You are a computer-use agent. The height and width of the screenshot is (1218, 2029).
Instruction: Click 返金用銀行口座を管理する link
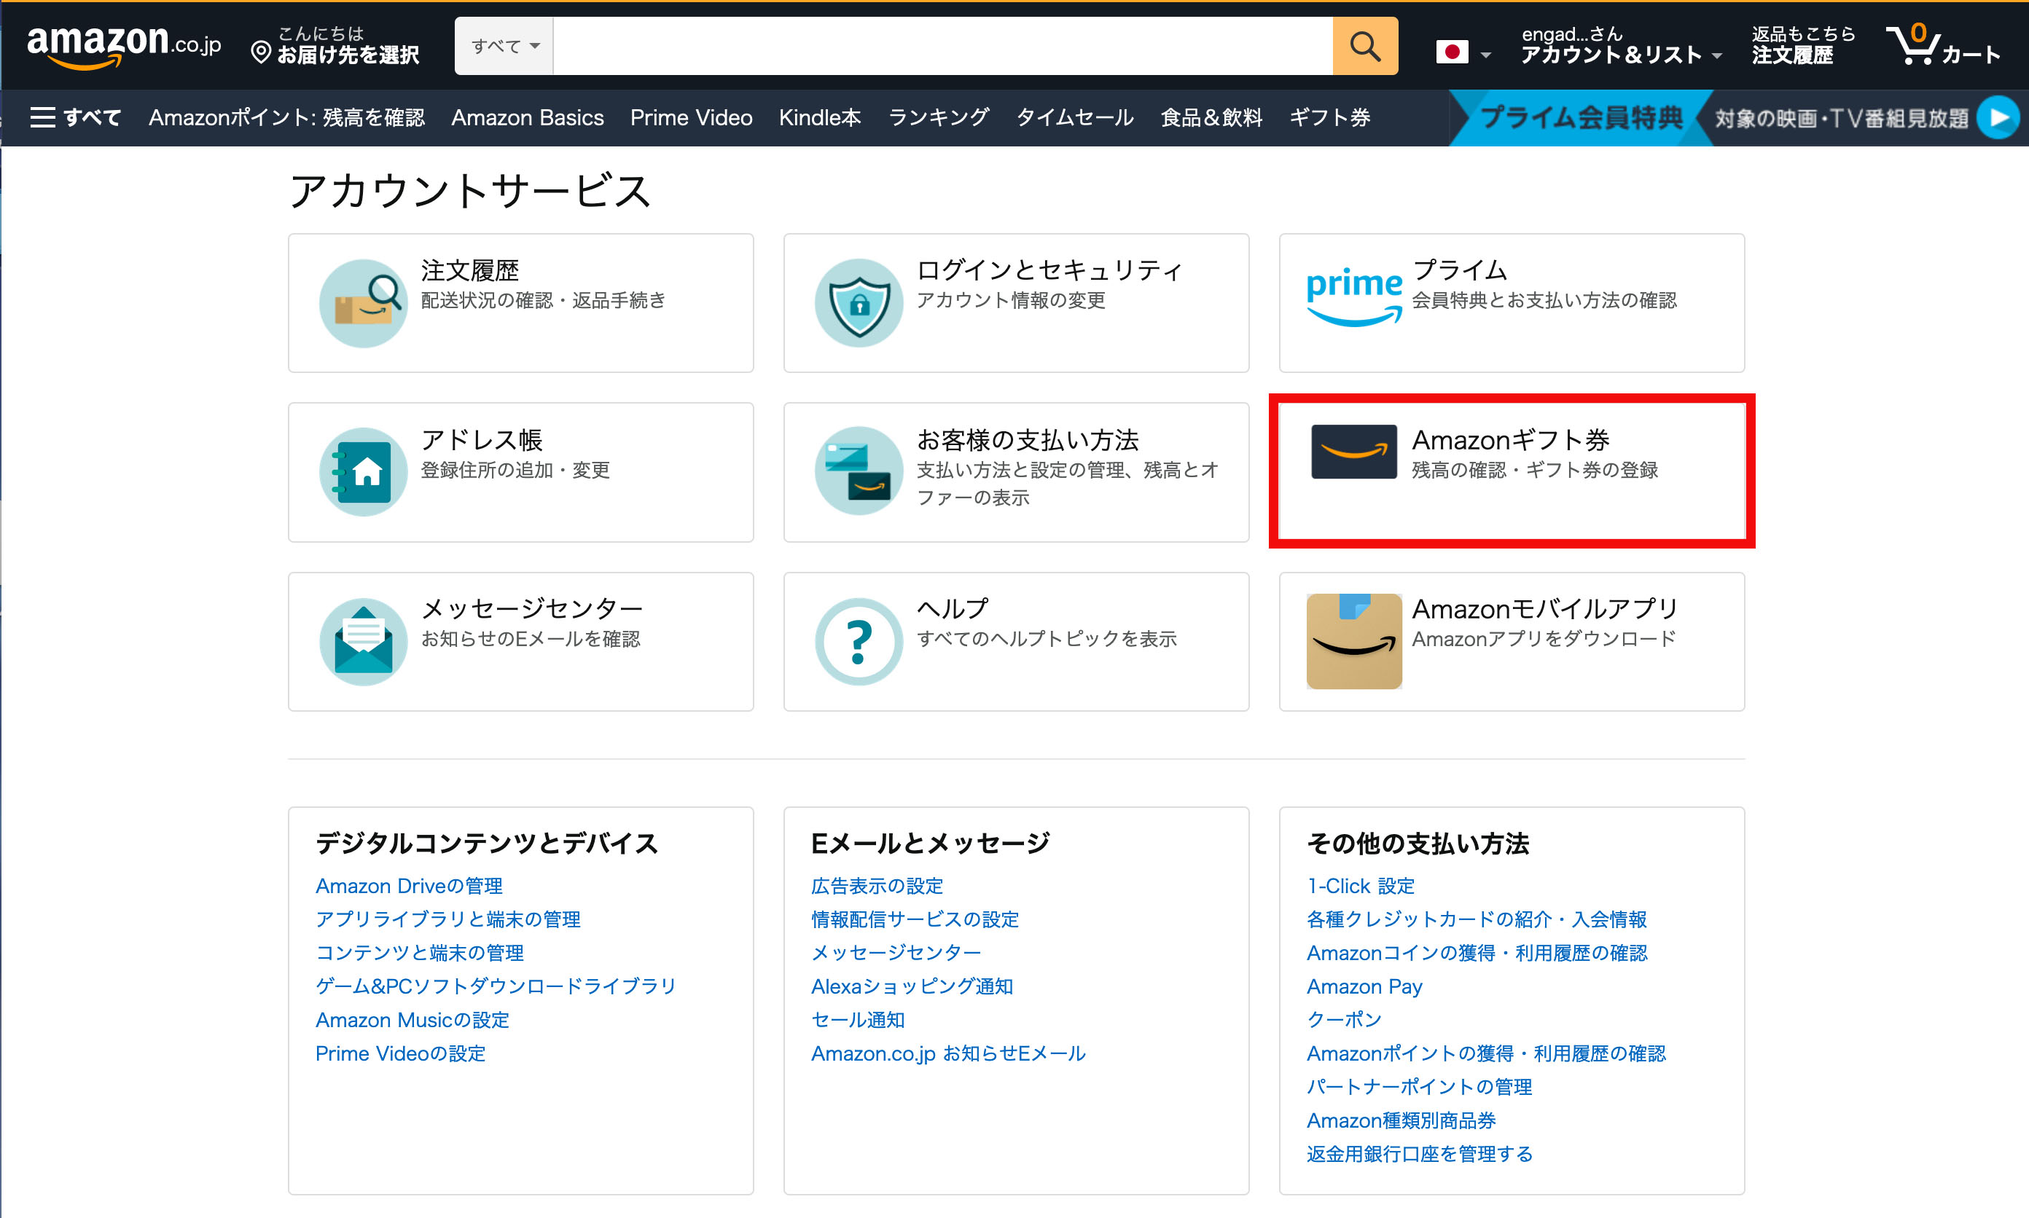click(x=1420, y=1155)
